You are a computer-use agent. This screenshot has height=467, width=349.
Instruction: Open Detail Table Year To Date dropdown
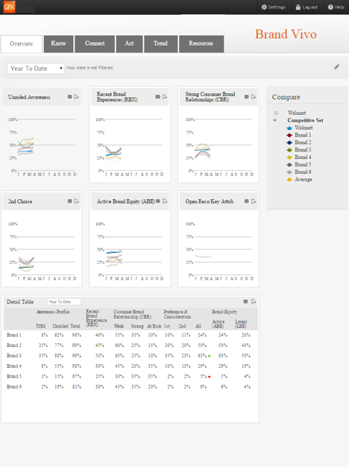click(64, 301)
